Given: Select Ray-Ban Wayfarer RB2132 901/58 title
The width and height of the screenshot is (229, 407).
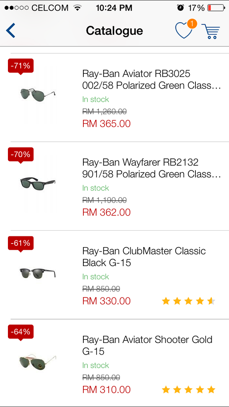Looking at the screenshot, I should 151,168.
